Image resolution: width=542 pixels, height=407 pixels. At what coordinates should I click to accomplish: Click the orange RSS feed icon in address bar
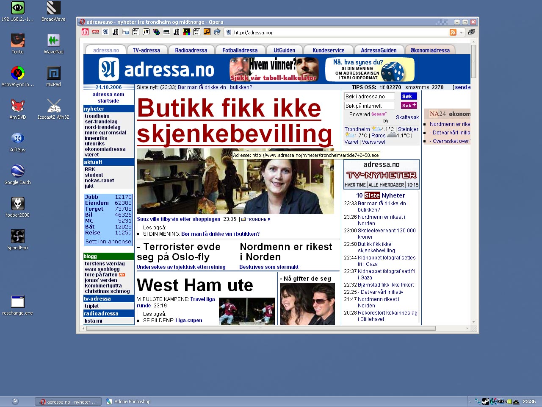453,32
